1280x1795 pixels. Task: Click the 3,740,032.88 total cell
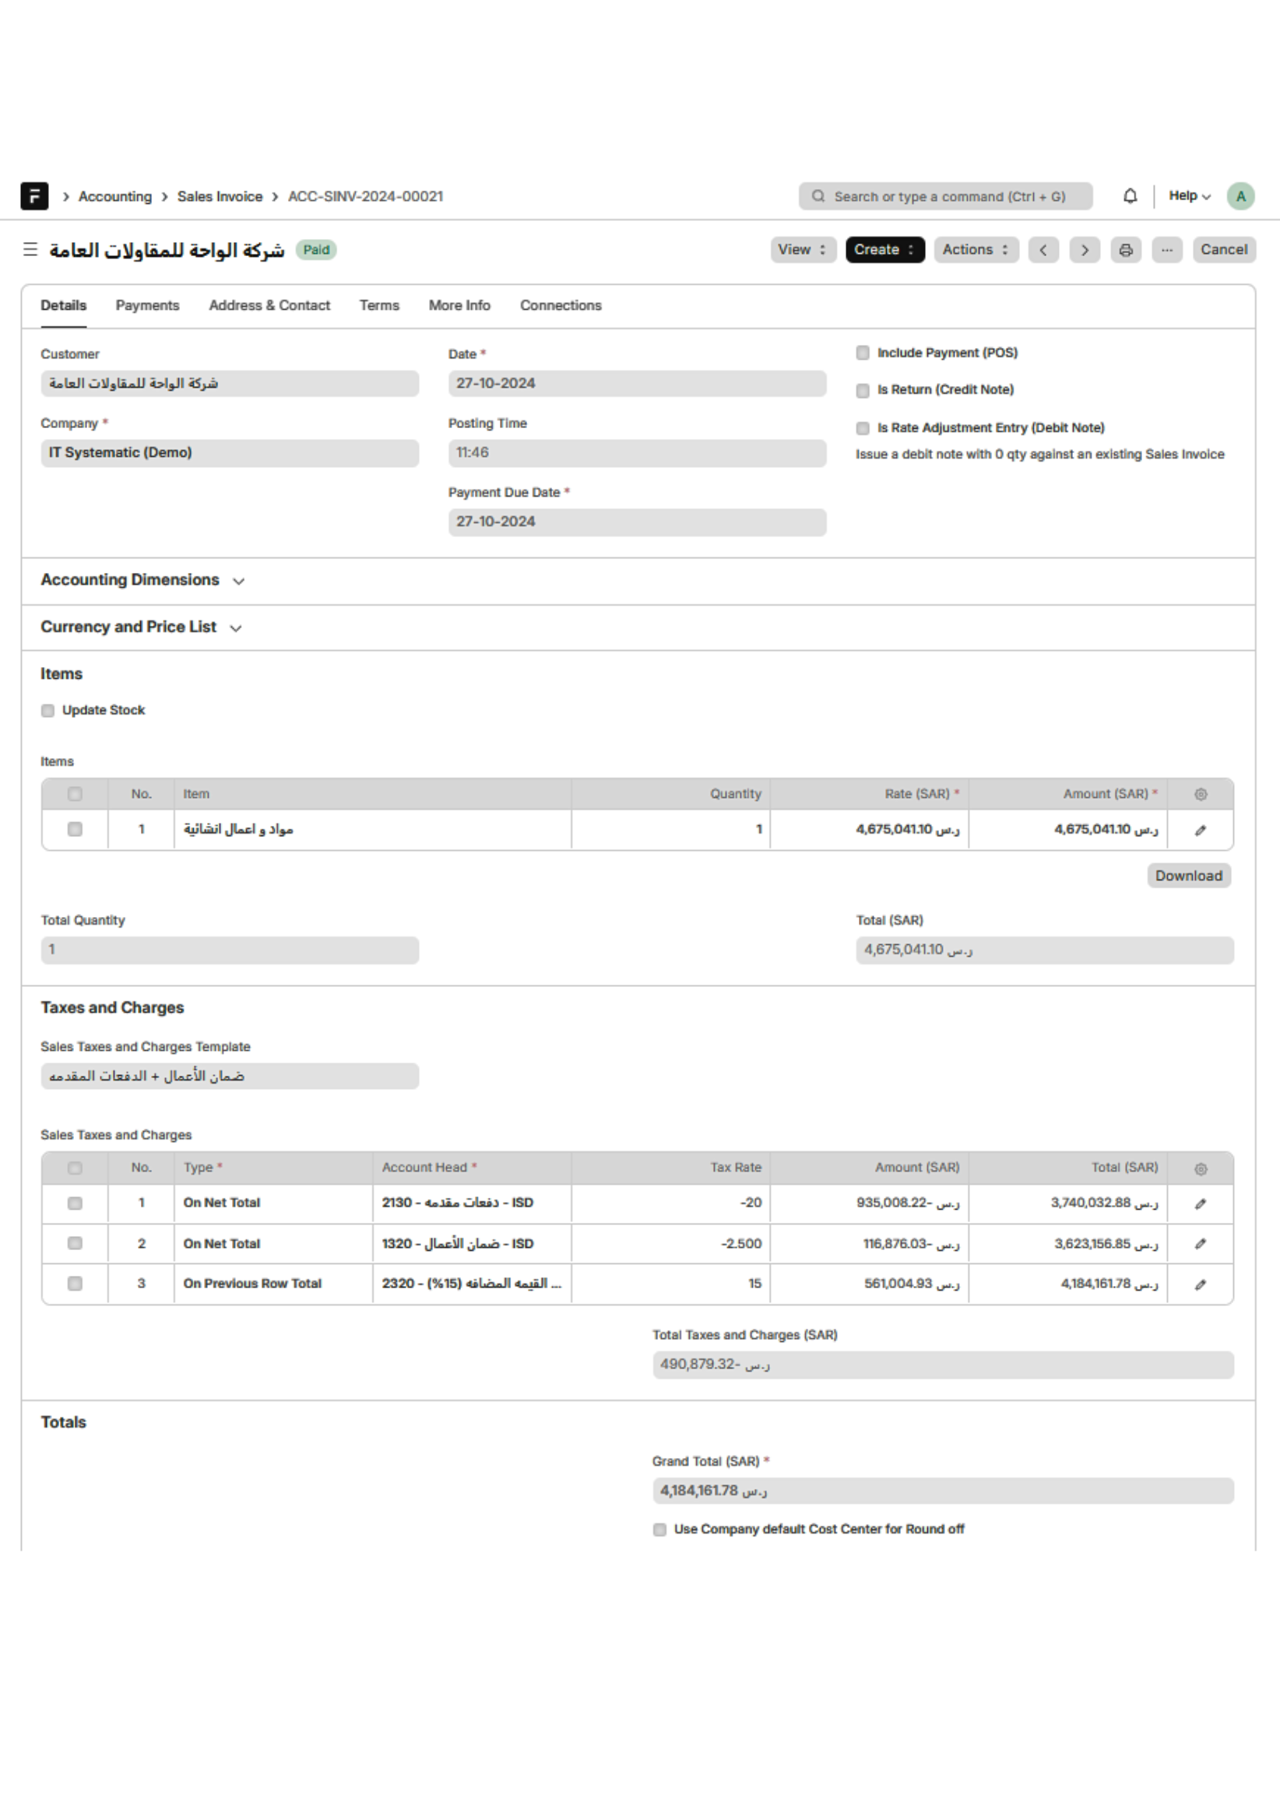[x=1067, y=1203]
